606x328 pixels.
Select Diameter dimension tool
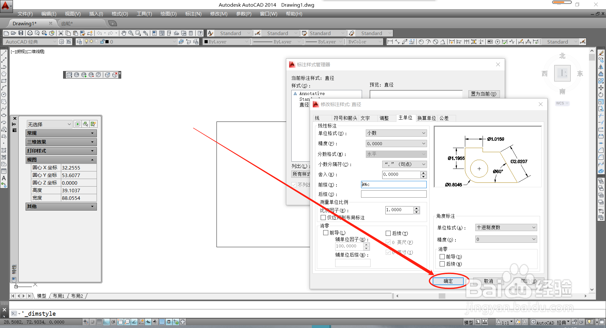[436, 42]
